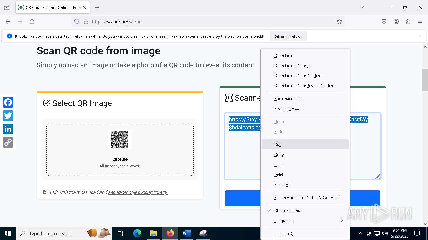Choose Inspect (Q) in context menu
The image size is (428, 240).
pyautogui.click(x=305, y=234)
